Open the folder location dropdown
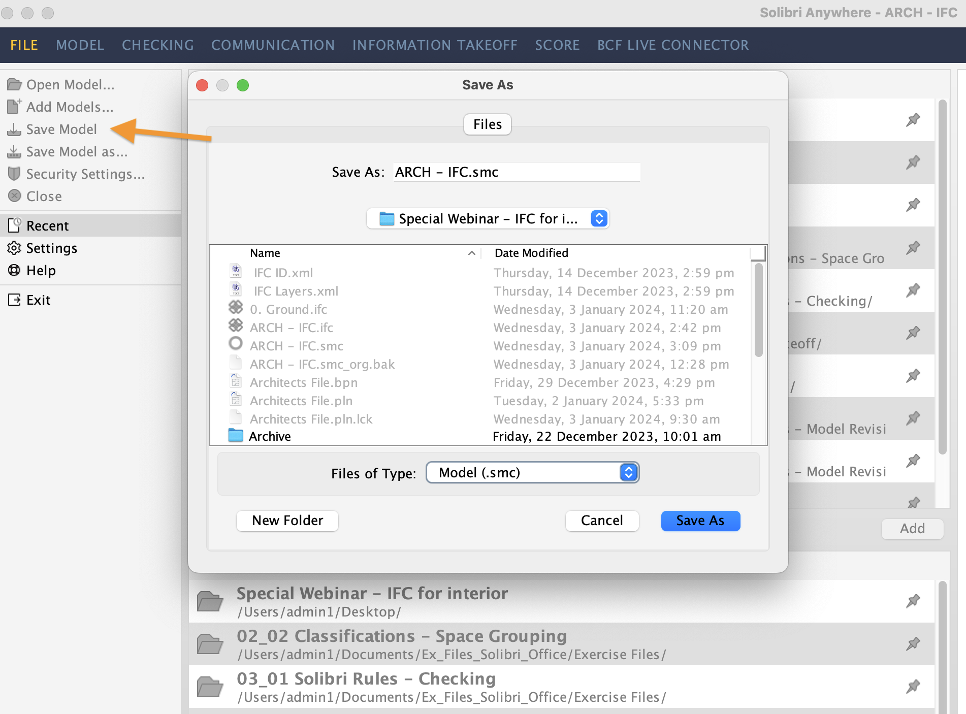Screen dimensions: 966x714 598,218
